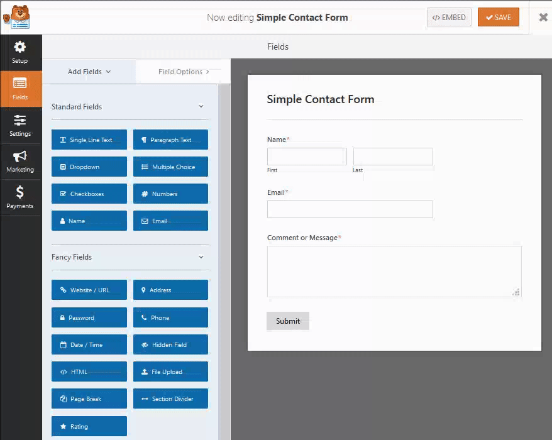Add a Single Line Text field
The height and width of the screenshot is (440, 552).
(89, 140)
